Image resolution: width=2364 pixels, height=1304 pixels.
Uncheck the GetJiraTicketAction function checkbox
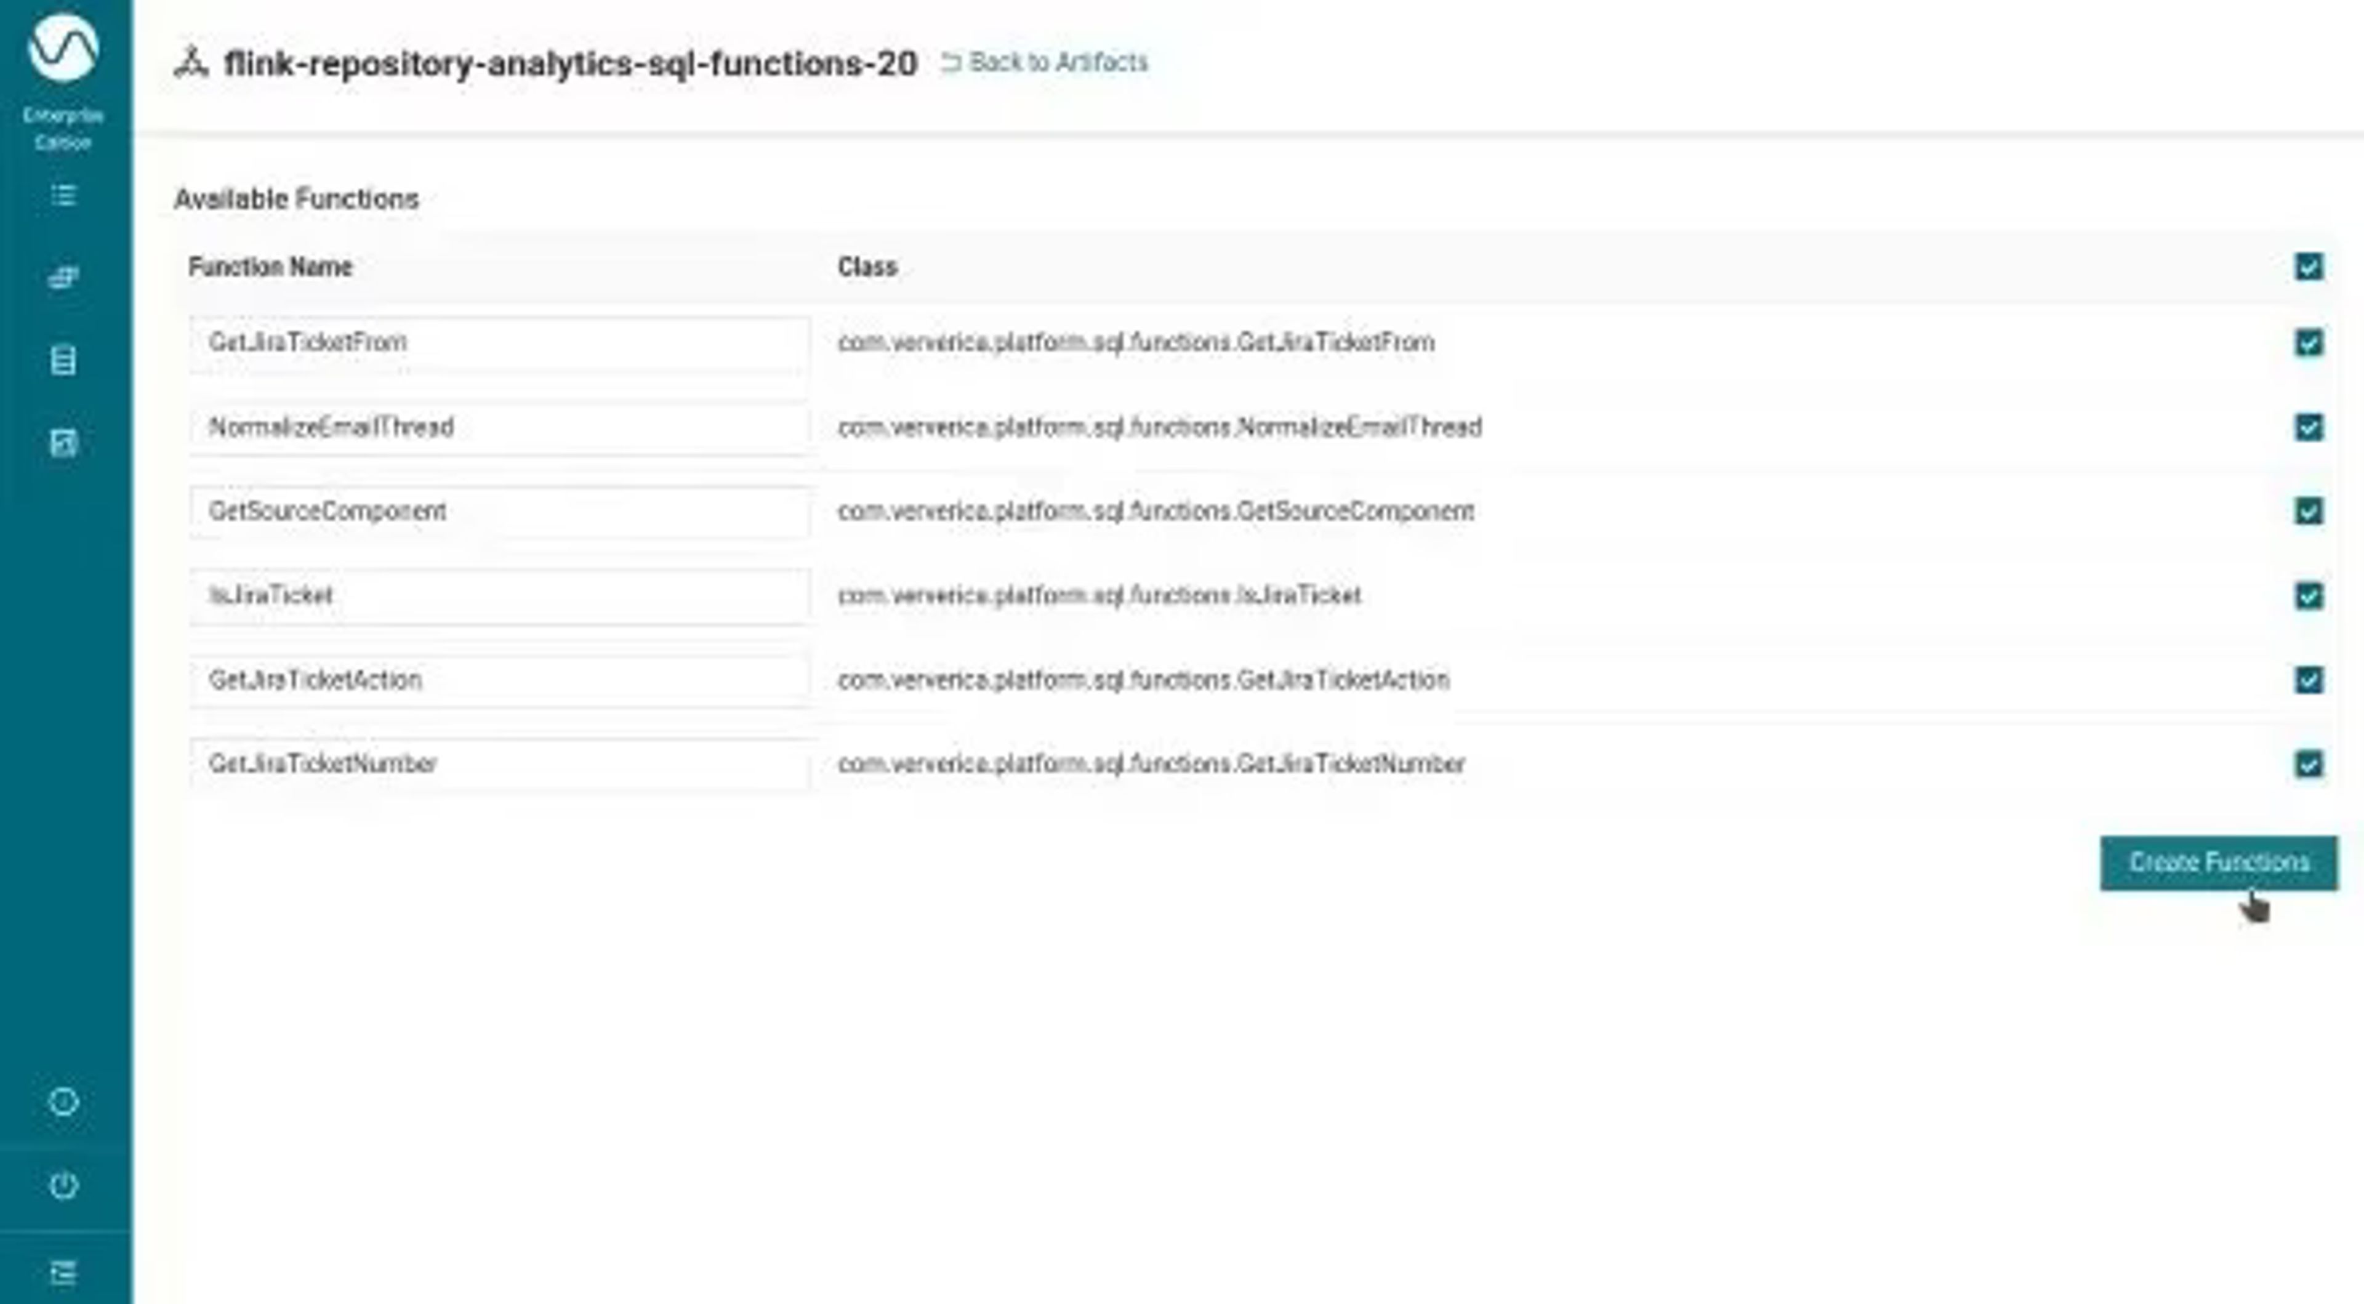[x=2309, y=680]
